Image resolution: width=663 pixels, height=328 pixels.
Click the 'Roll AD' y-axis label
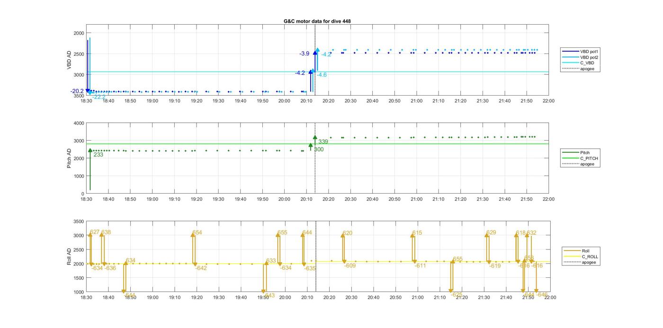tap(69, 256)
